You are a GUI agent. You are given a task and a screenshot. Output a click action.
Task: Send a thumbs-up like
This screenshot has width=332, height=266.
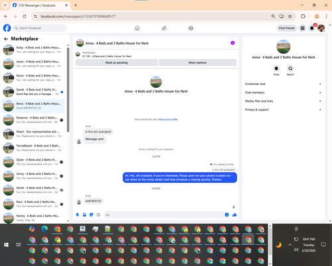coord(234,215)
